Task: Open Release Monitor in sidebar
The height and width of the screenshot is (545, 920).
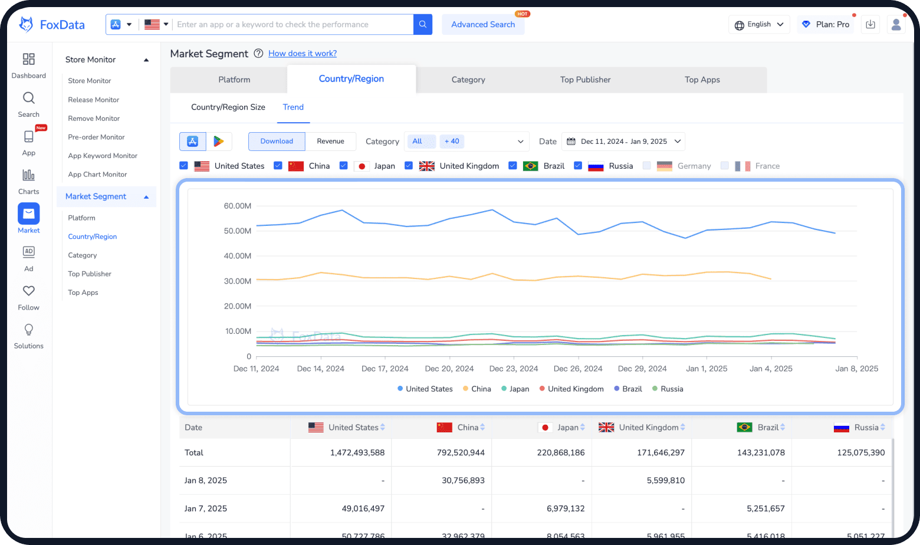Action: [94, 100]
